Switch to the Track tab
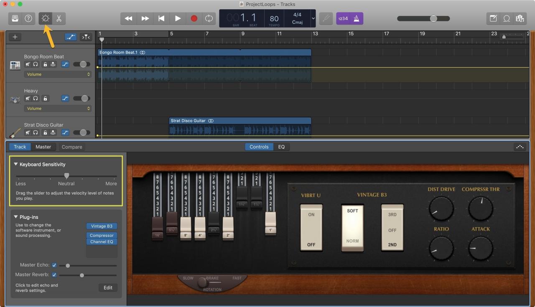 (20, 147)
